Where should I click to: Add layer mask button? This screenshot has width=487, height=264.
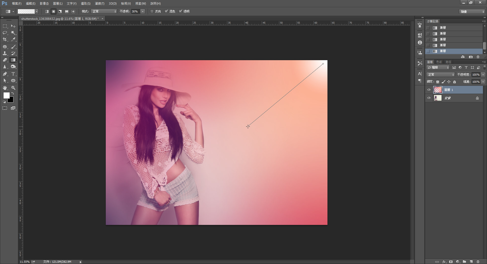[x=451, y=261]
